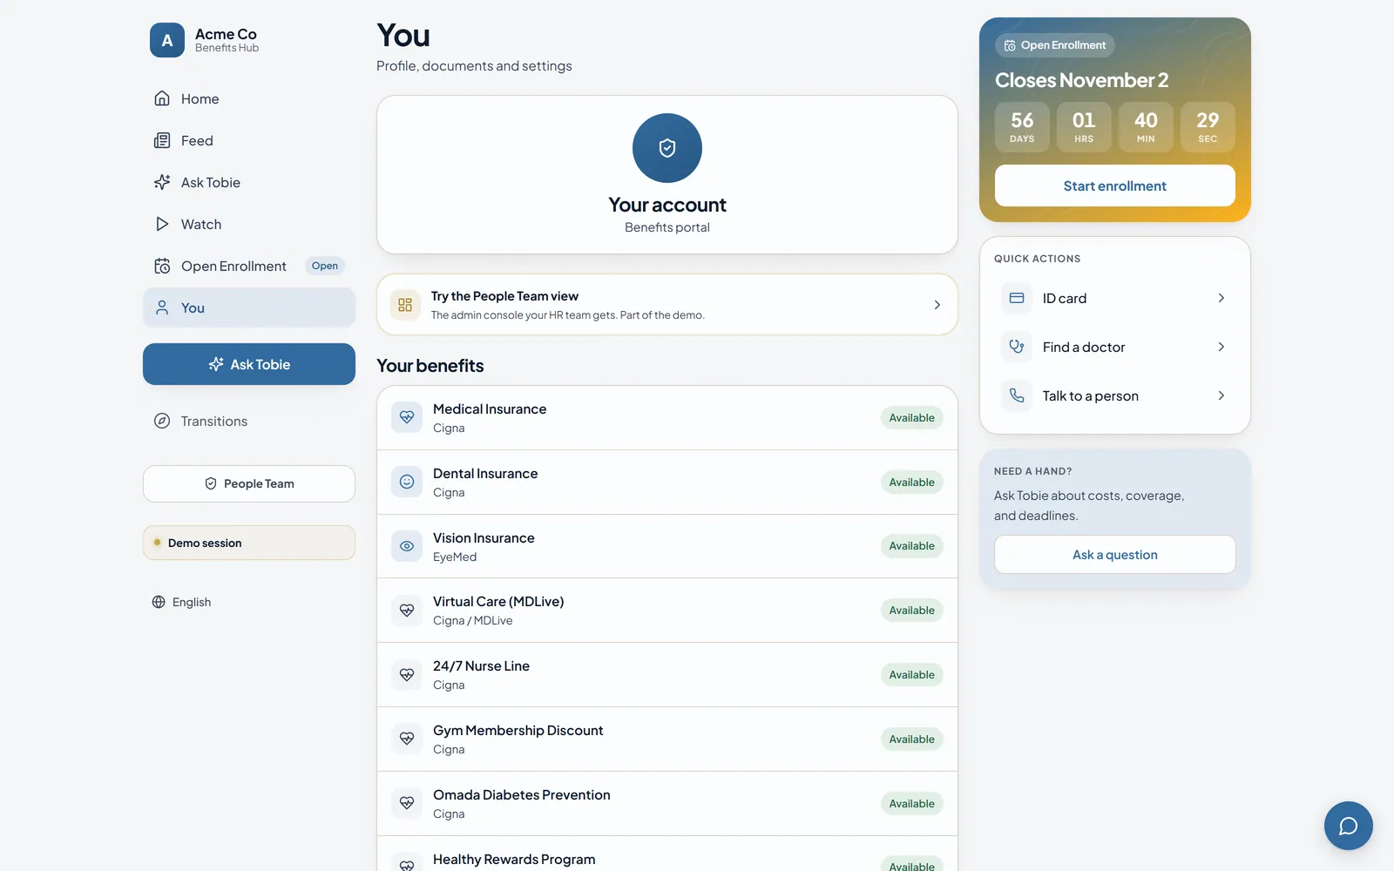Click the Open Enrollment banner tag
The image size is (1394, 871).
pos(1055,45)
